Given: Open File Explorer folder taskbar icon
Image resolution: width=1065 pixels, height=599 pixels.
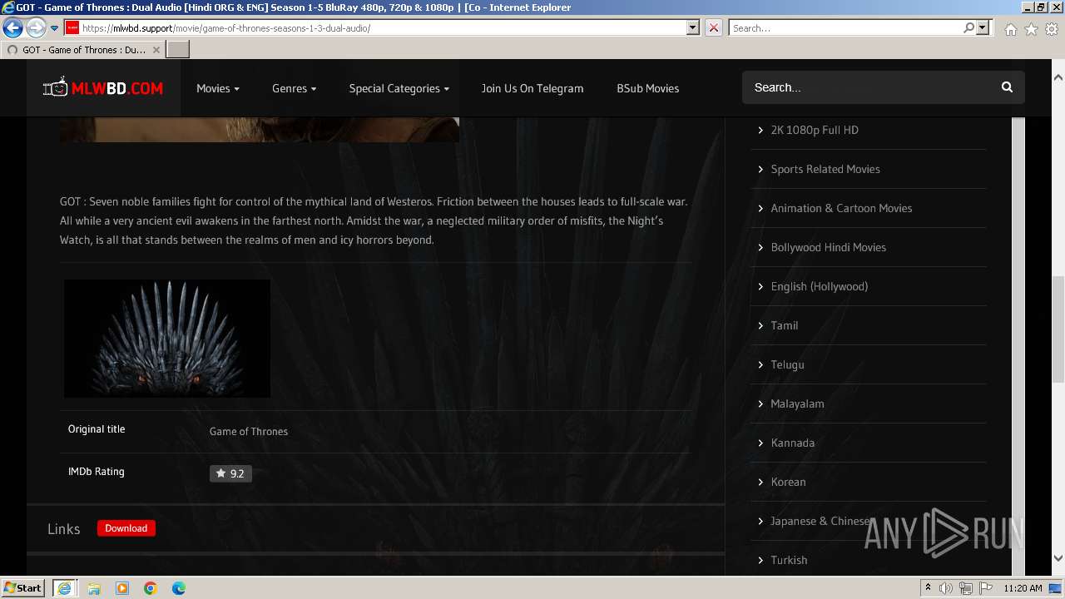Looking at the screenshot, I should [x=94, y=588].
